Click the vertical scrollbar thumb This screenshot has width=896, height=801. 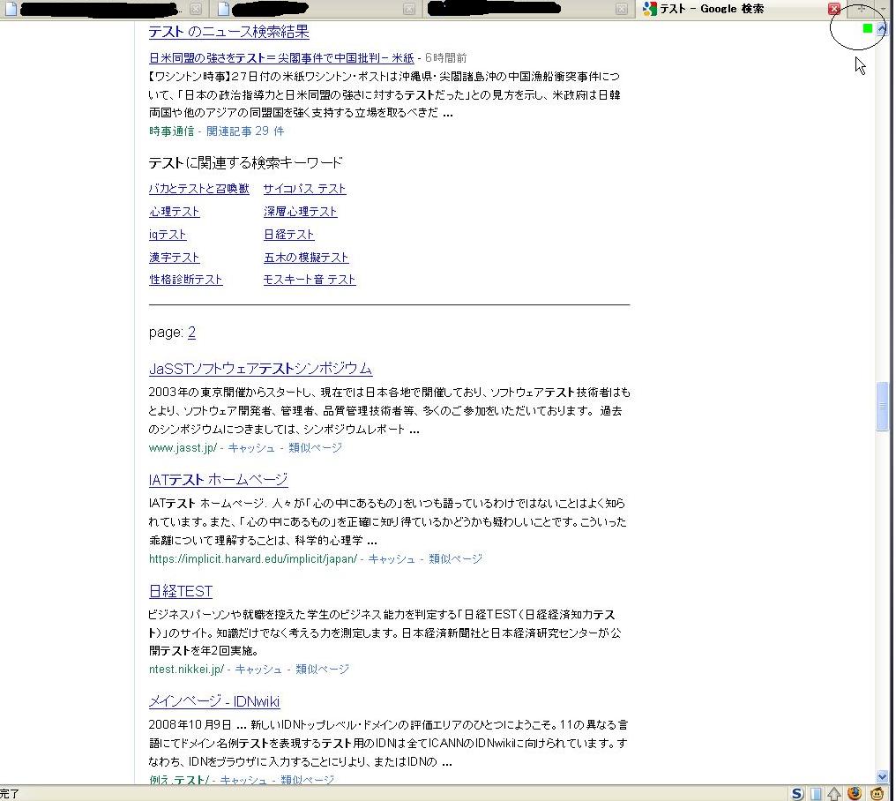(882, 406)
